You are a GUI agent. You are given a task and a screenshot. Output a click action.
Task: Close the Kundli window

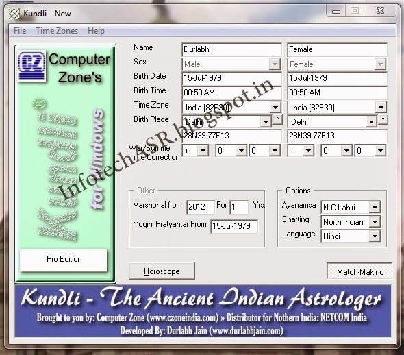pos(380,11)
